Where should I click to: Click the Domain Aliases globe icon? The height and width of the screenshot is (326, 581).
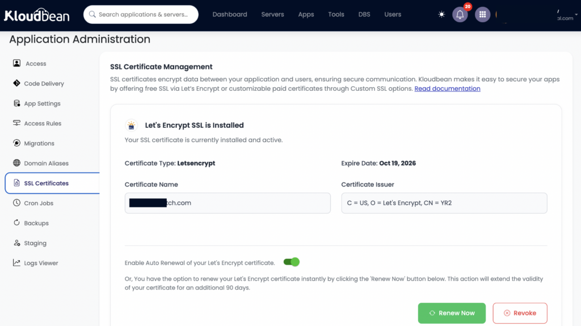tap(16, 163)
